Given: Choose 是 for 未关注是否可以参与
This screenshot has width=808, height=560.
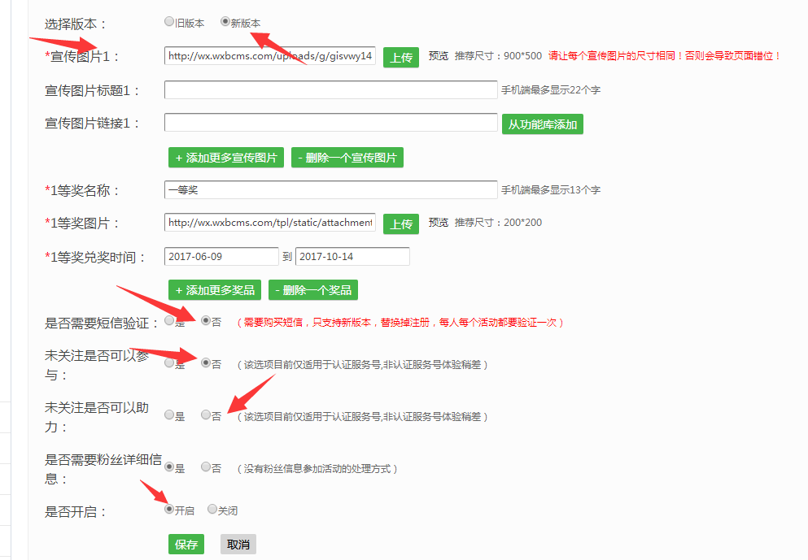Looking at the screenshot, I should (x=169, y=362).
